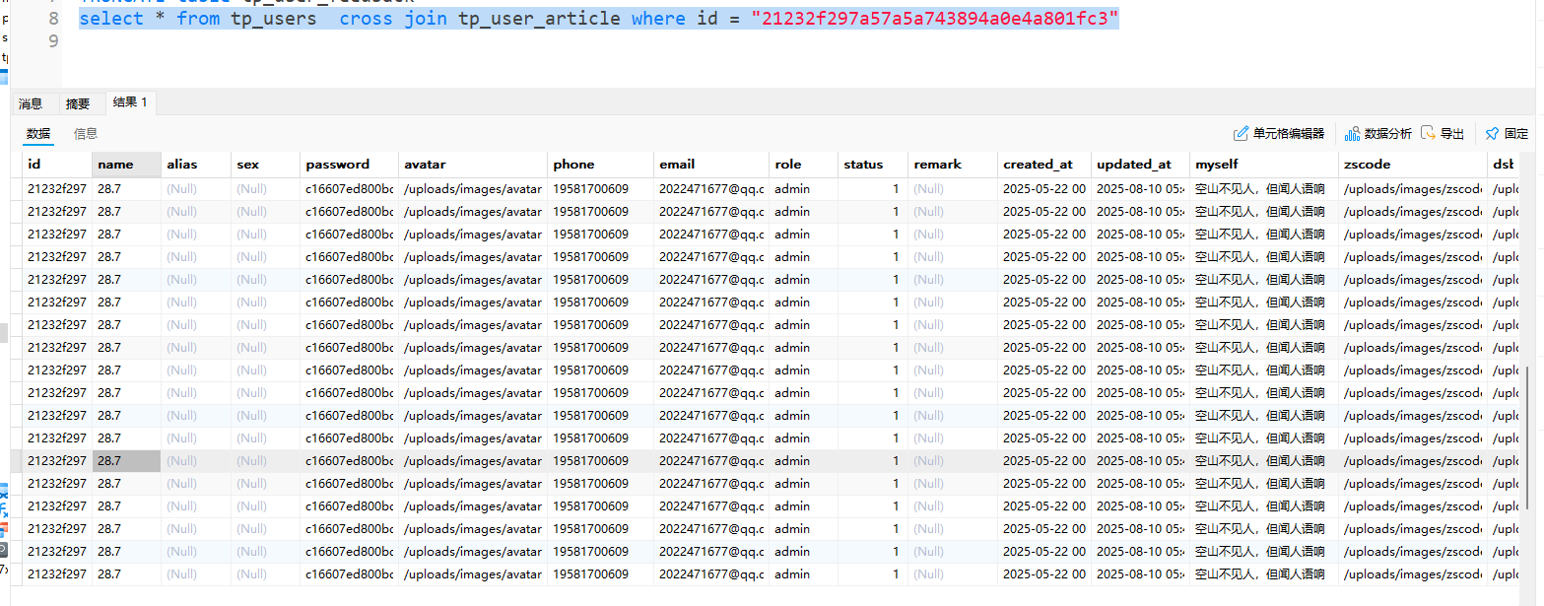Click the 导出 export icon

click(x=1428, y=134)
